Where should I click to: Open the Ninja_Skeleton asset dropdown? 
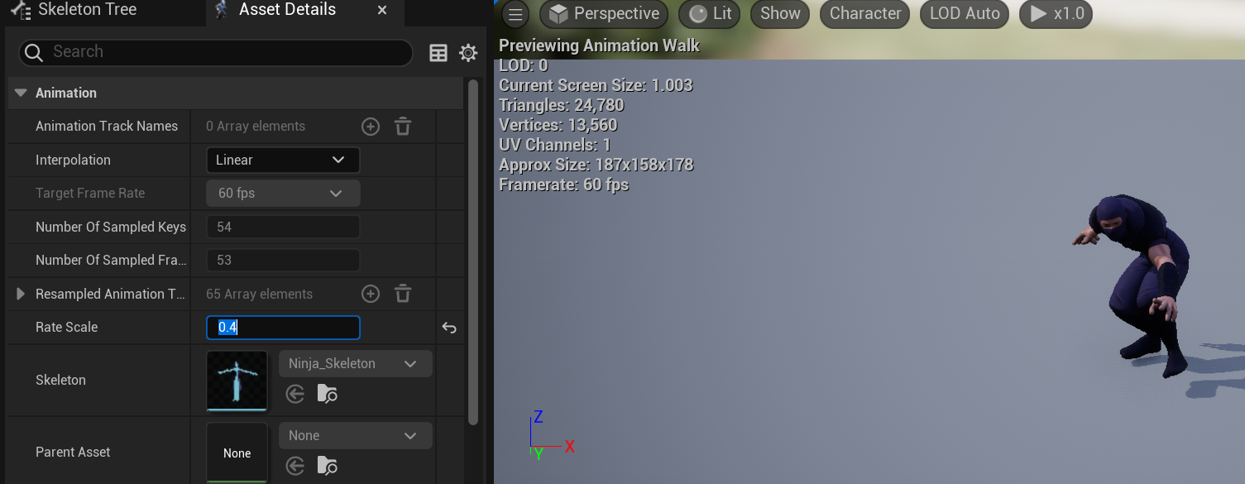point(356,364)
